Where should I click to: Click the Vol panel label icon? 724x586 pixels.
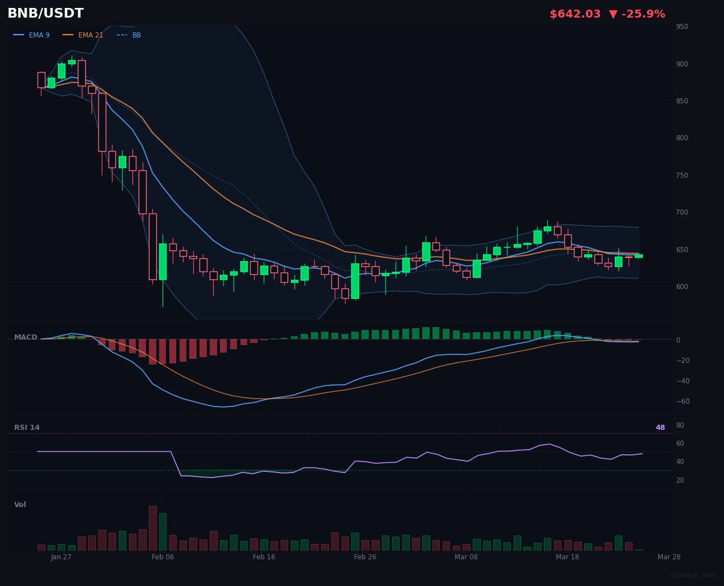pos(20,504)
